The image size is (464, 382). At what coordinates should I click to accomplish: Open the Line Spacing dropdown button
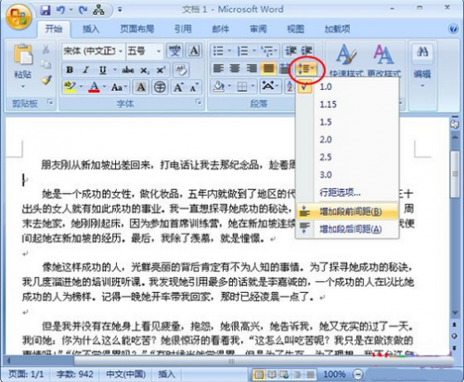305,69
